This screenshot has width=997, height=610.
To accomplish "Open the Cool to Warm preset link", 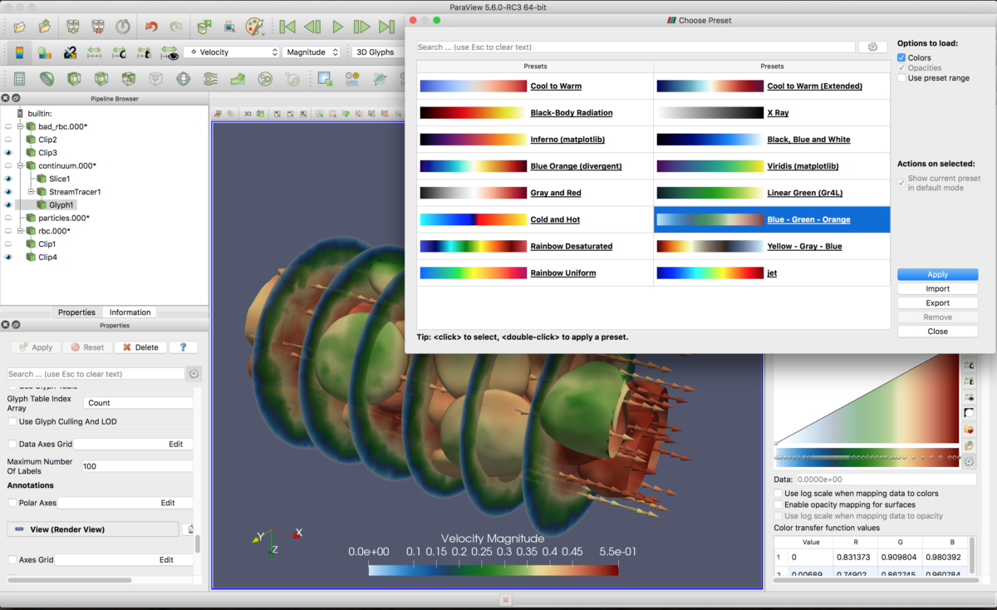I will click(555, 86).
